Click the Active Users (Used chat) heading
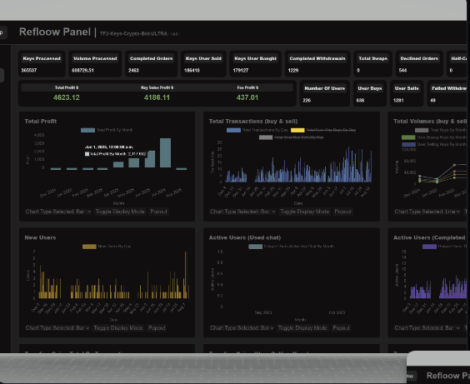The width and height of the screenshot is (470, 384). (x=245, y=237)
